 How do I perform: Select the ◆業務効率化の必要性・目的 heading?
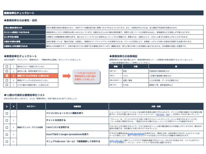21,21
